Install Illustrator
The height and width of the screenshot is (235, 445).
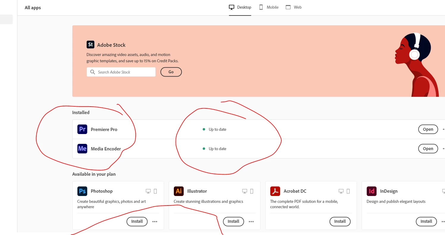[x=233, y=222]
